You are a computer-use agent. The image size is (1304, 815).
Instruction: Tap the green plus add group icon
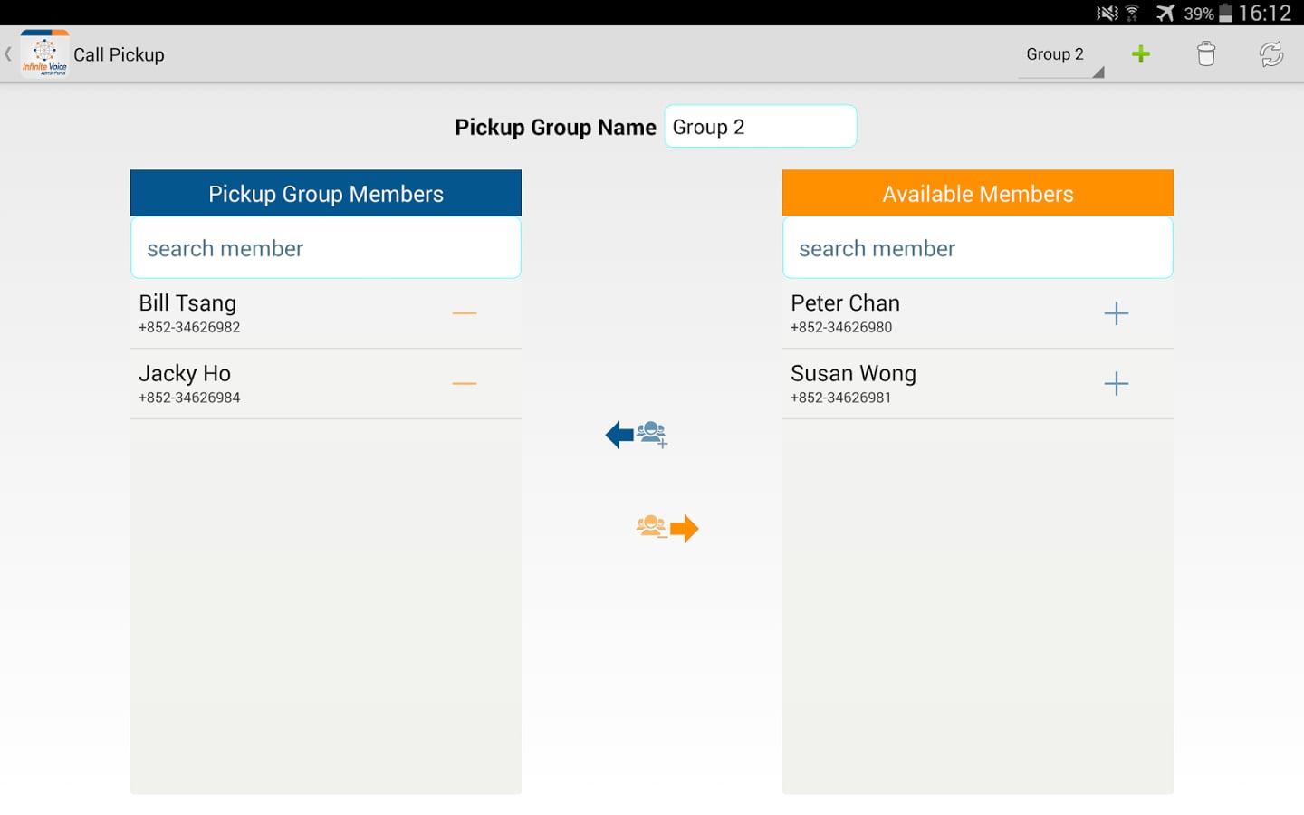coord(1141,54)
